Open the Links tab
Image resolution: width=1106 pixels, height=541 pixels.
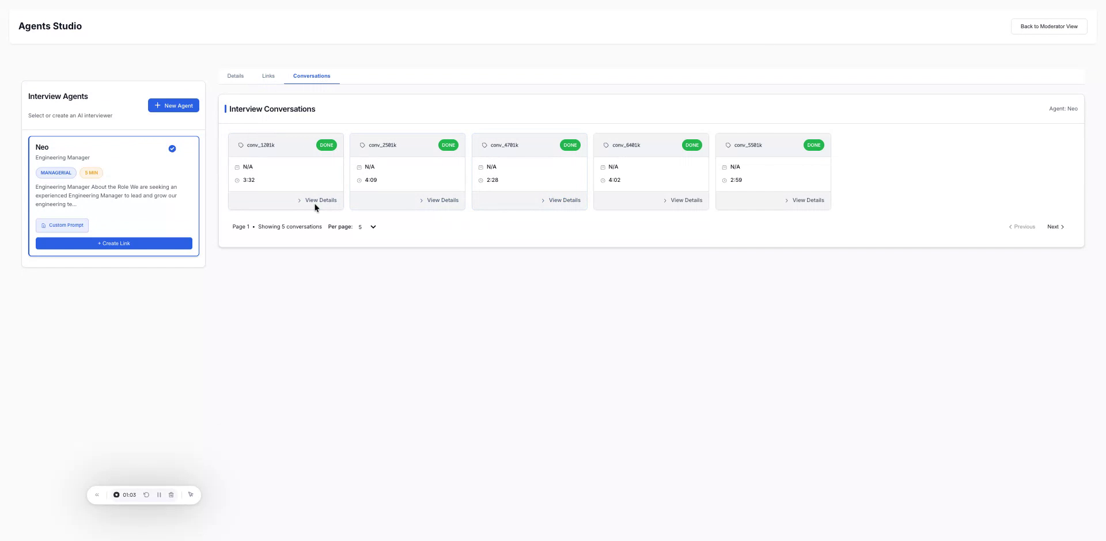pyautogui.click(x=268, y=75)
